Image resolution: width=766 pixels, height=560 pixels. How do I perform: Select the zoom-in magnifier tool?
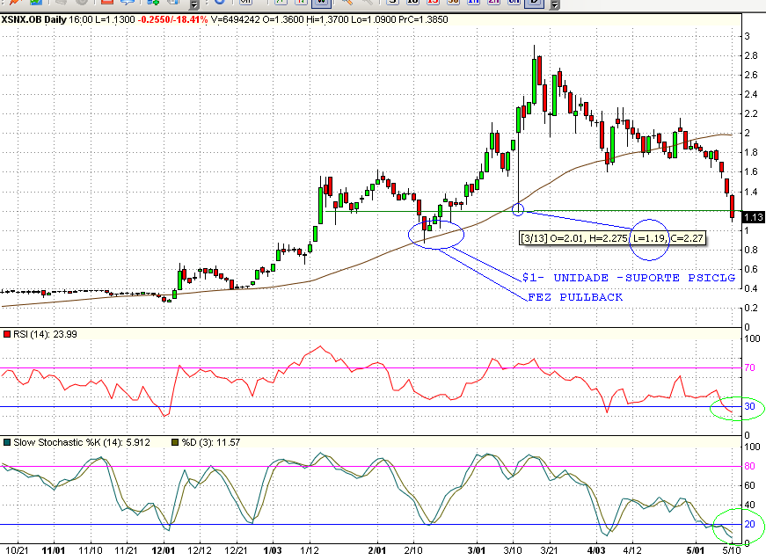pos(347,5)
